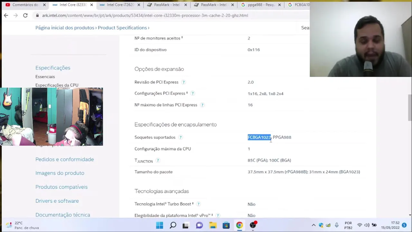Open the Product Specifications breadcrumb link
The image size is (412, 232).
122,28
